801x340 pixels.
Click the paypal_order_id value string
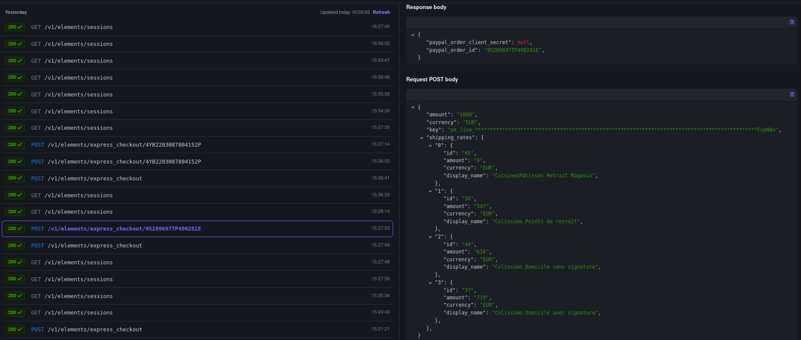click(x=512, y=50)
